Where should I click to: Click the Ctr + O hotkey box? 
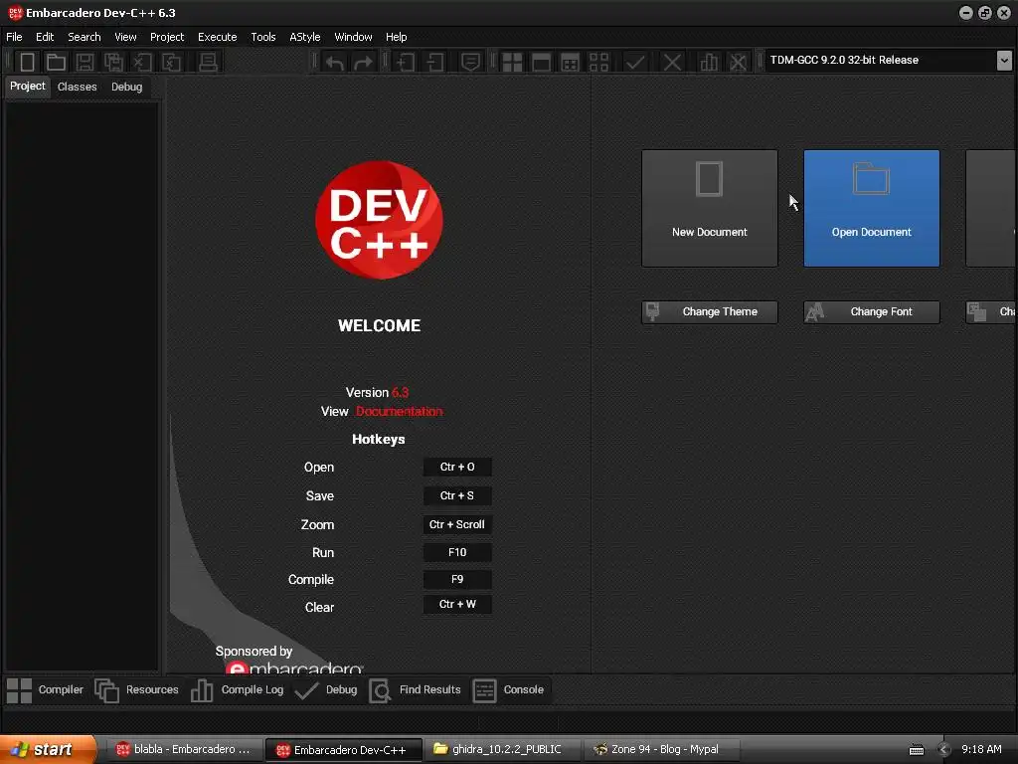coord(457,468)
